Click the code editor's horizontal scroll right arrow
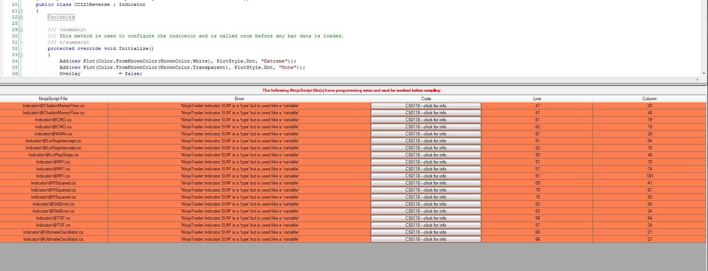This screenshot has height=271, width=708. tap(698, 79)
